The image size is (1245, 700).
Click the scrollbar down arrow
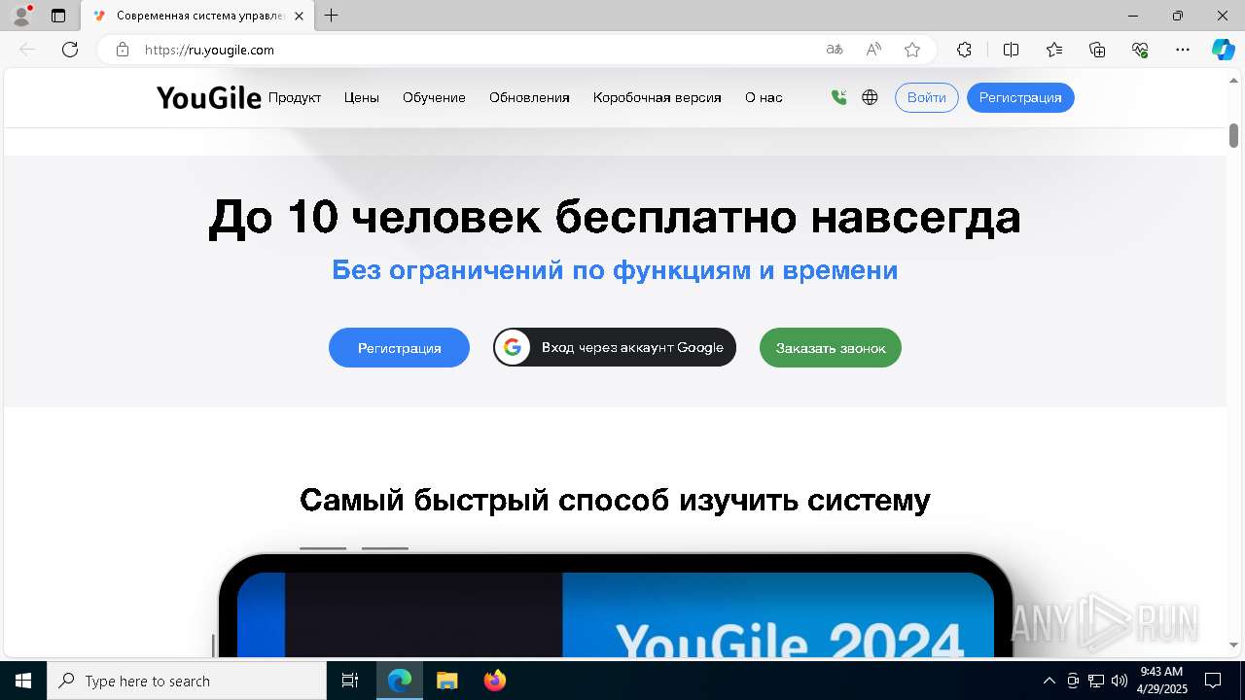click(1233, 645)
